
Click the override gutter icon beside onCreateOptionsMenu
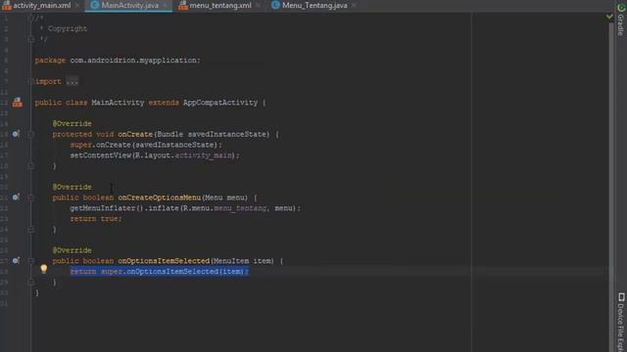[16, 198]
